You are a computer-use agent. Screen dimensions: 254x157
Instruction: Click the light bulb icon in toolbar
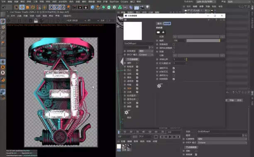pos(147,7)
